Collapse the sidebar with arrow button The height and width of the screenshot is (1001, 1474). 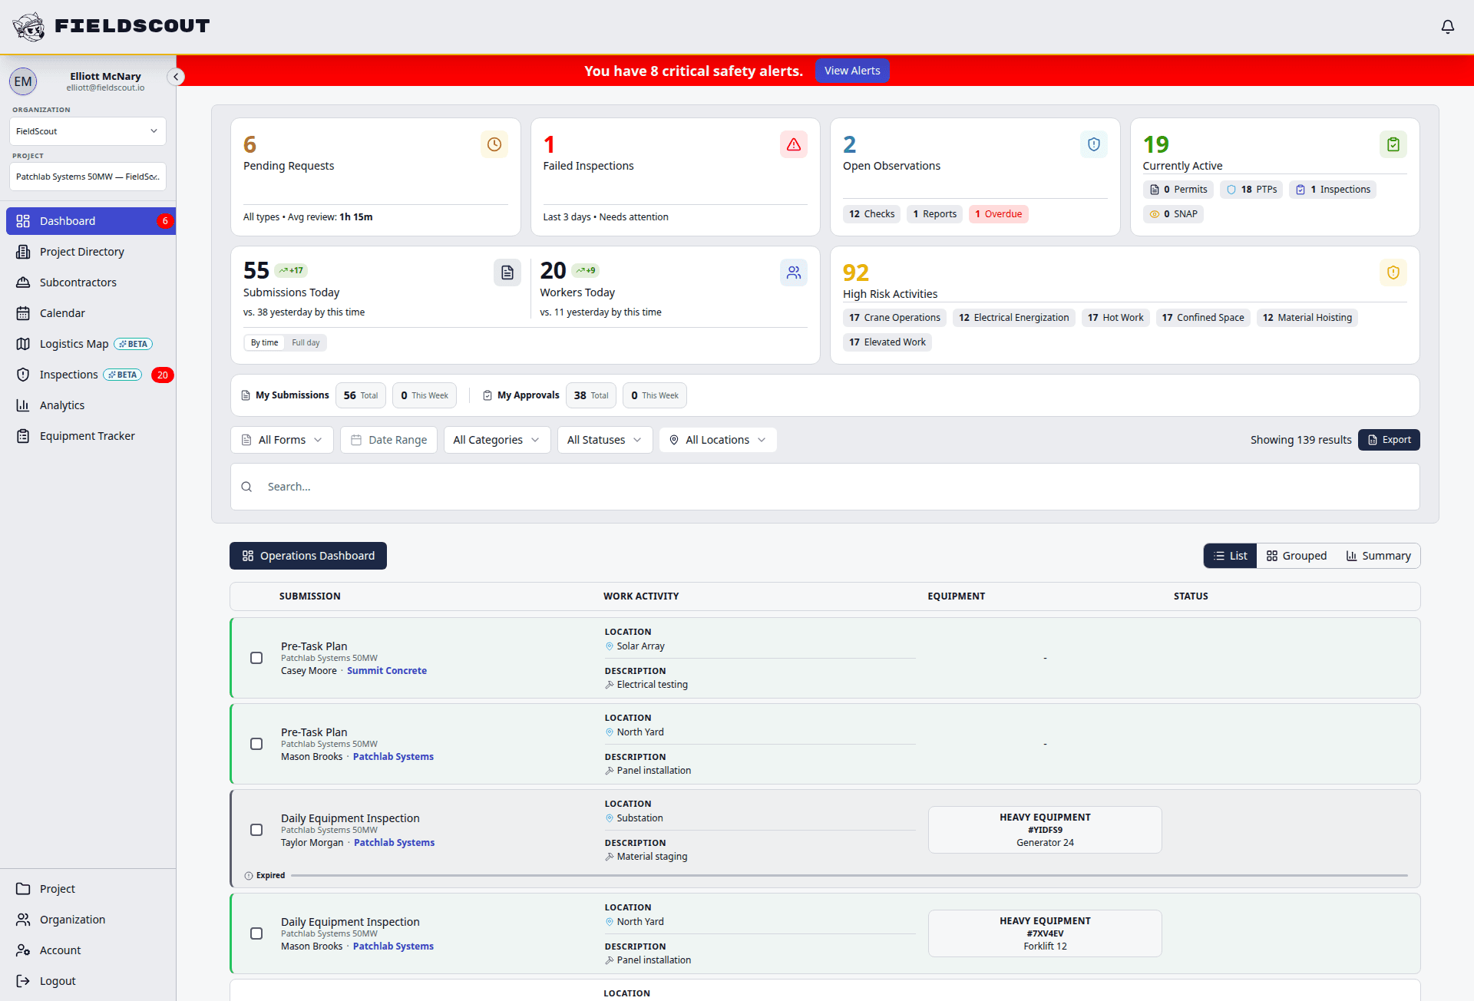[176, 77]
